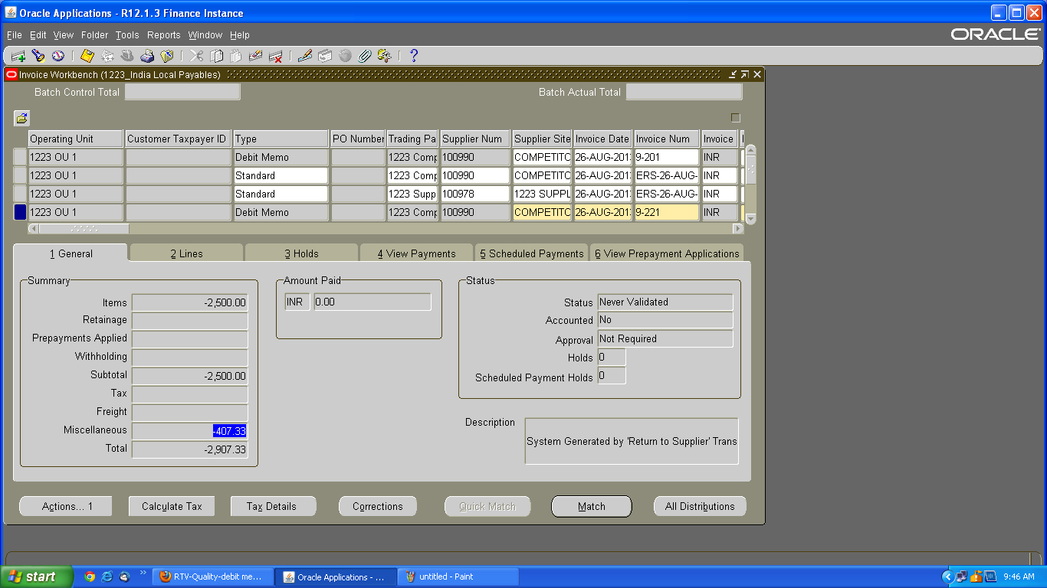Click the Zoom toolbar icon

coord(325,56)
